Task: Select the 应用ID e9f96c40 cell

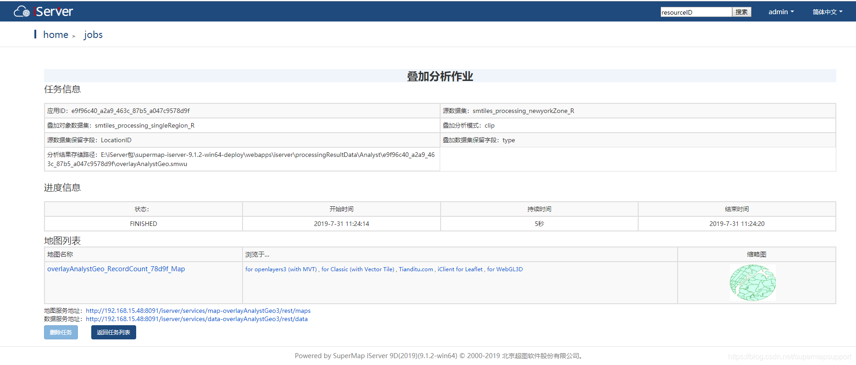Action: (x=242, y=111)
